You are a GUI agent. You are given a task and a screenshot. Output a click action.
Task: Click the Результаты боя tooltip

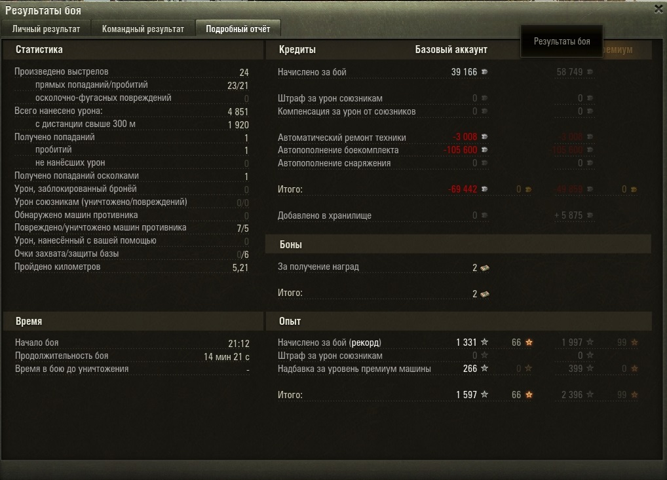click(562, 41)
